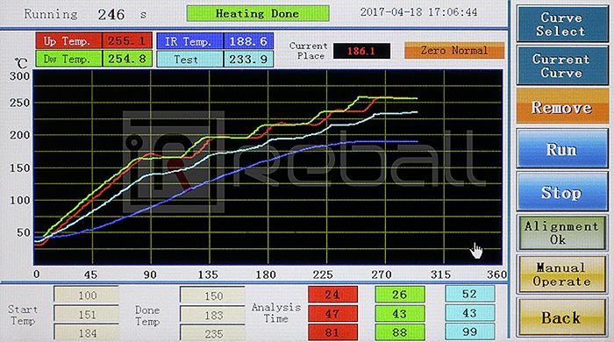Show the Current Curve view
Viewport: 614px width, 342px height.
tap(562, 66)
